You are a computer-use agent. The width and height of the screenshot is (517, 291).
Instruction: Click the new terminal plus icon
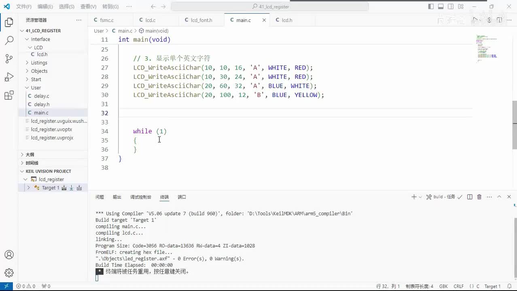point(414,197)
